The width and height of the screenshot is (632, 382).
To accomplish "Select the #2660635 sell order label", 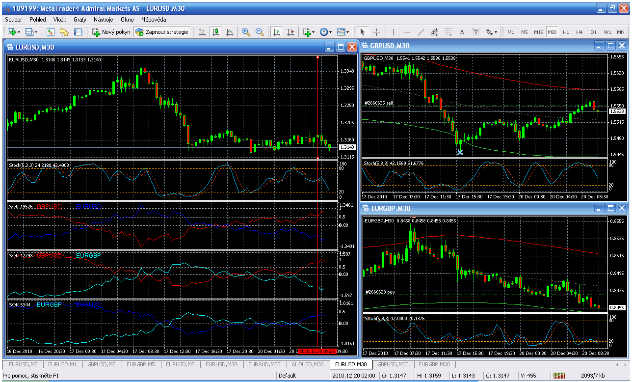I will click(x=379, y=103).
